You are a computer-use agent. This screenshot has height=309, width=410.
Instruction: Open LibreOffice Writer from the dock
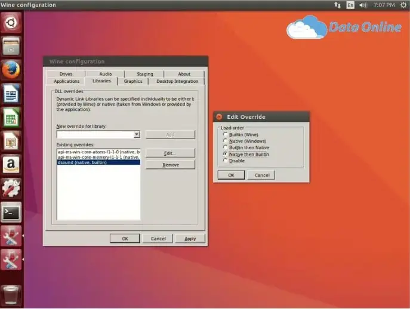point(11,93)
